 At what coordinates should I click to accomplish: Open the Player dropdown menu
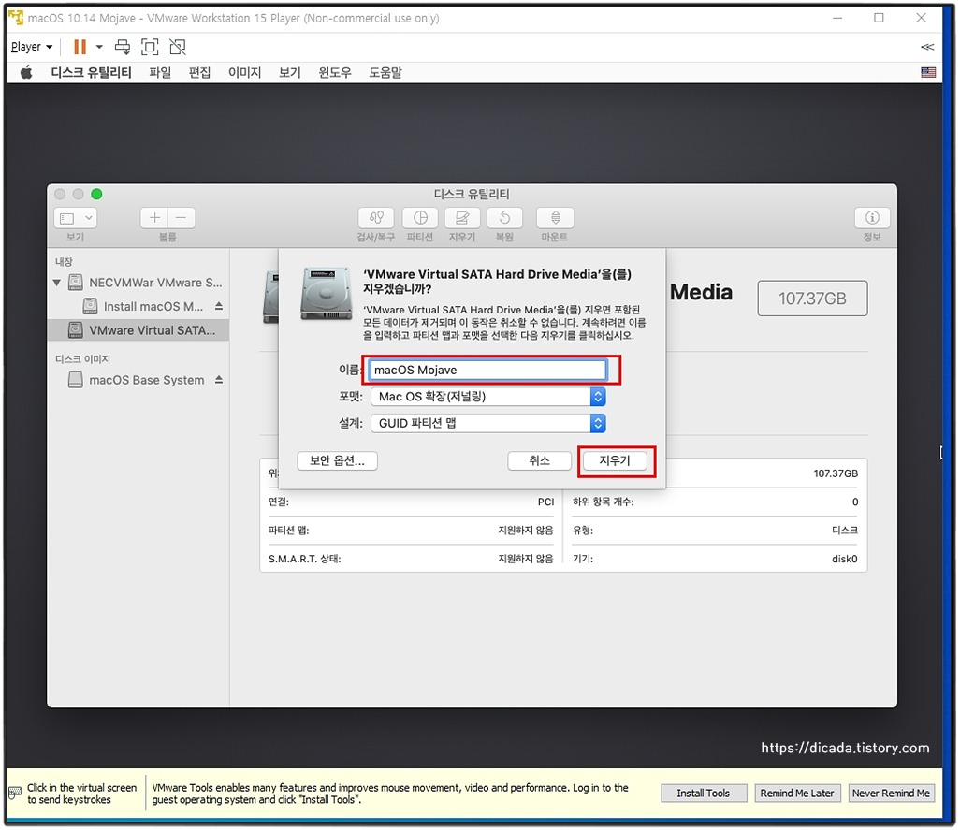[x=32, y=47]
